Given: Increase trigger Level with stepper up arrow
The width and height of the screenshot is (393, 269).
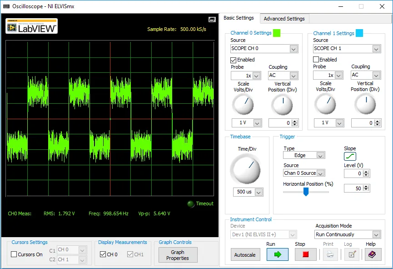Looking at the screenshot, I should tap(366, 172).
